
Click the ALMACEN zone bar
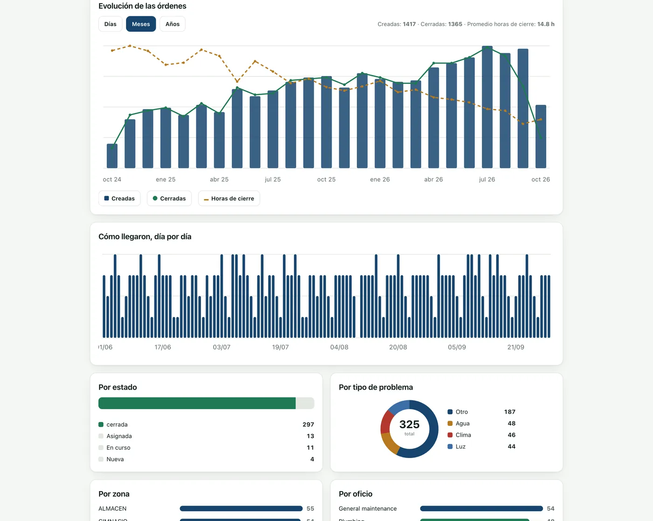pos(241,509)
